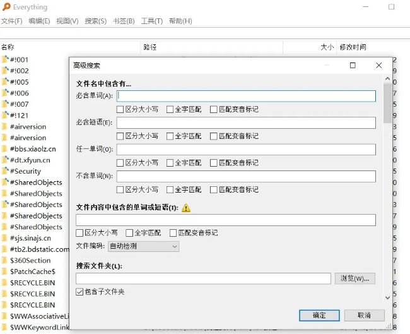
Task: Click the #bbs.xiaolz.cn folder icon
Action: 5,148
